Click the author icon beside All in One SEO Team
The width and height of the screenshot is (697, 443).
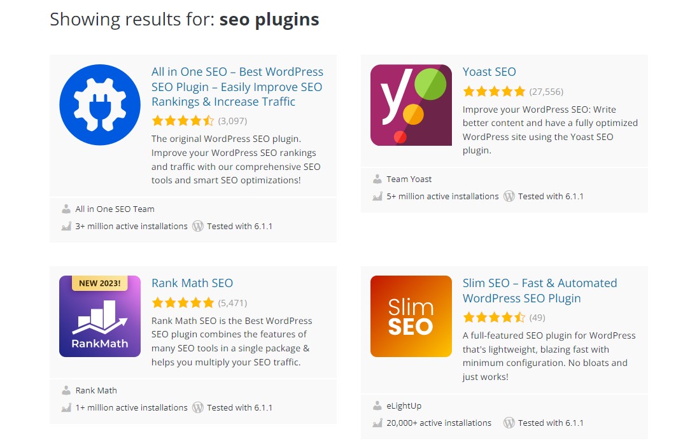click(66, 209)
